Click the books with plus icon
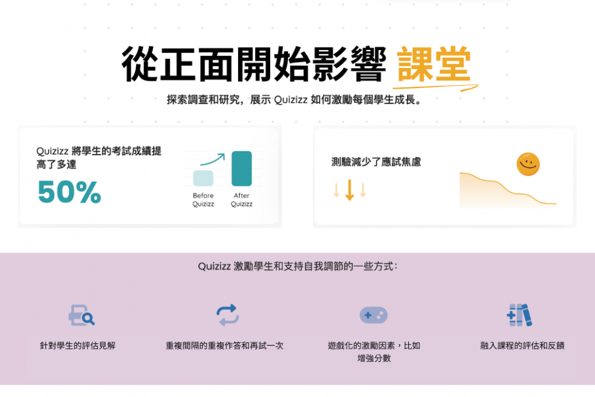 [519, 315]
